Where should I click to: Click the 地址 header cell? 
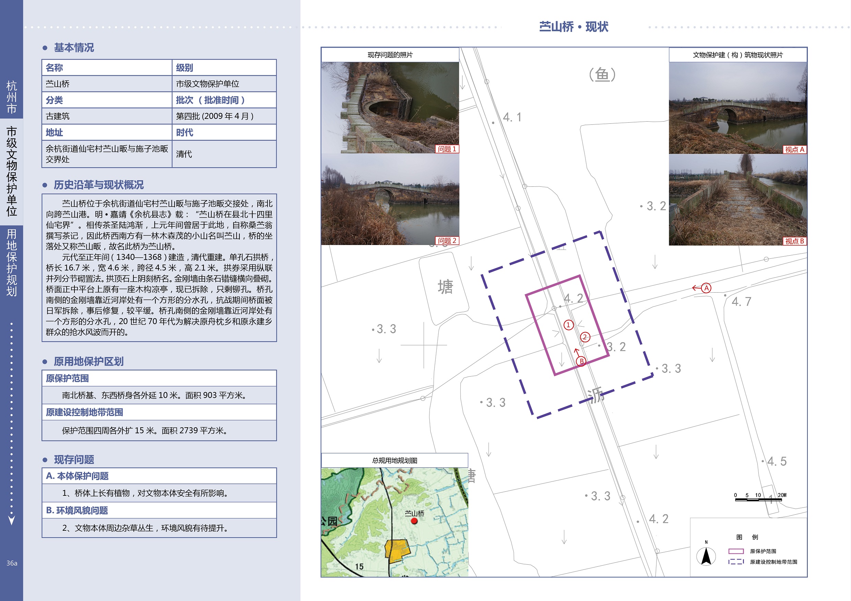coord(107,132)
